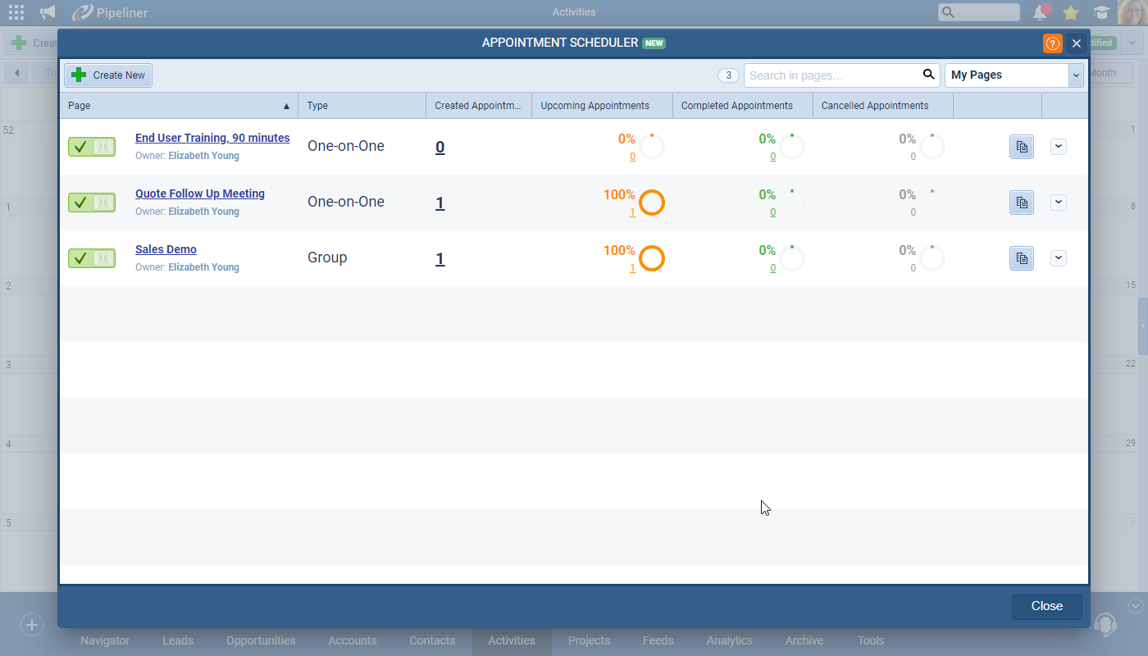Open the Quote Follow Up Meeting link
The image size is (1148, 656).
199,194
